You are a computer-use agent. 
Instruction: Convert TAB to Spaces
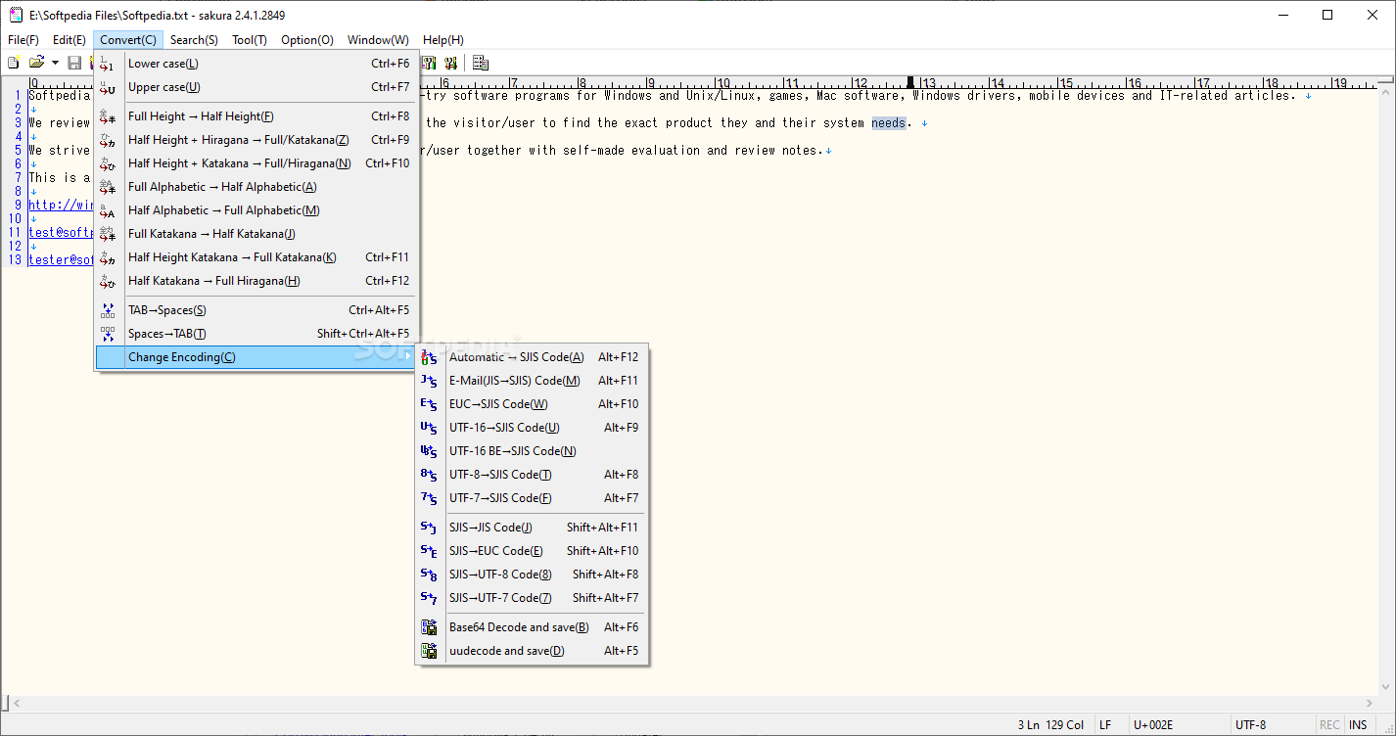tap(256, 310)
